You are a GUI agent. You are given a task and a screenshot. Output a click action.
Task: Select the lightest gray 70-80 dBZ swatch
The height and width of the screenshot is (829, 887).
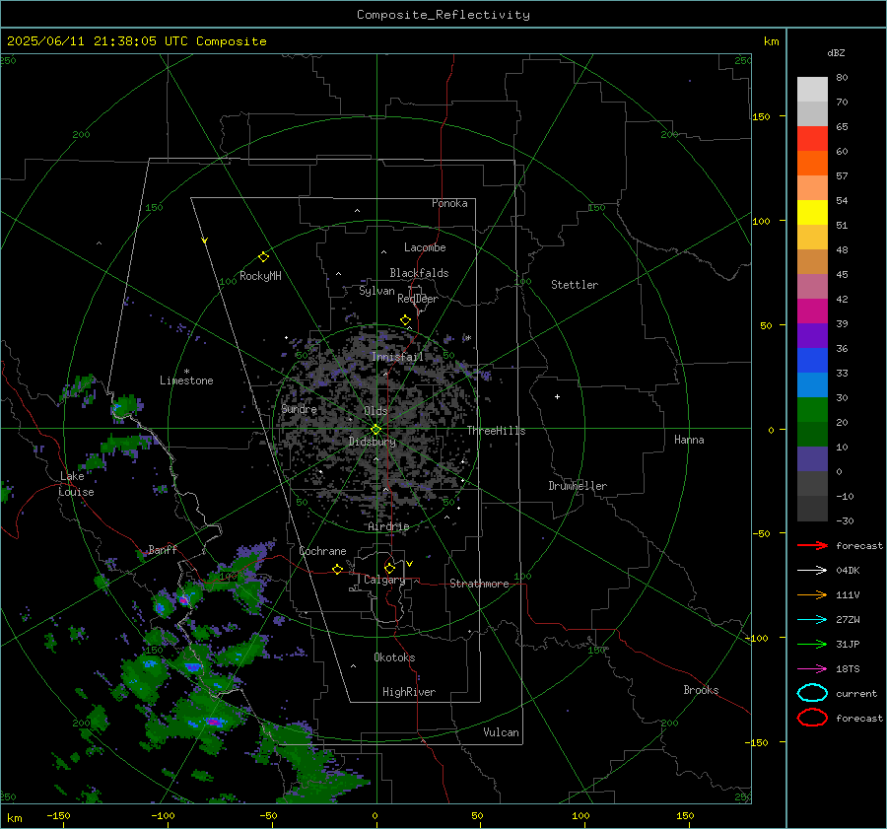pos(812,90)
